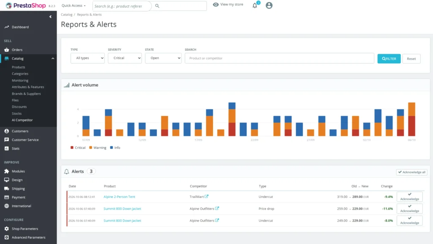Open the Severity dropdown showing Critical
The height and width of the screenshot is (244, 433).
point(125,58)
